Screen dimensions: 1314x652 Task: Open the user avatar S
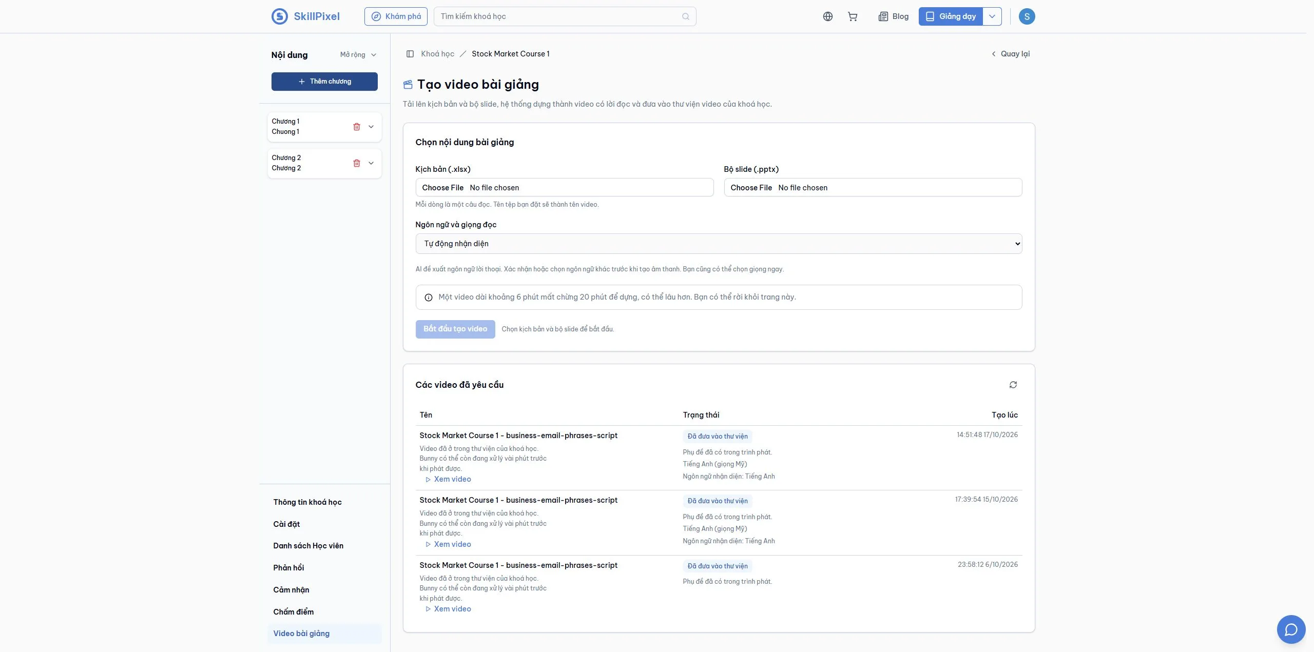point(1027,16)
